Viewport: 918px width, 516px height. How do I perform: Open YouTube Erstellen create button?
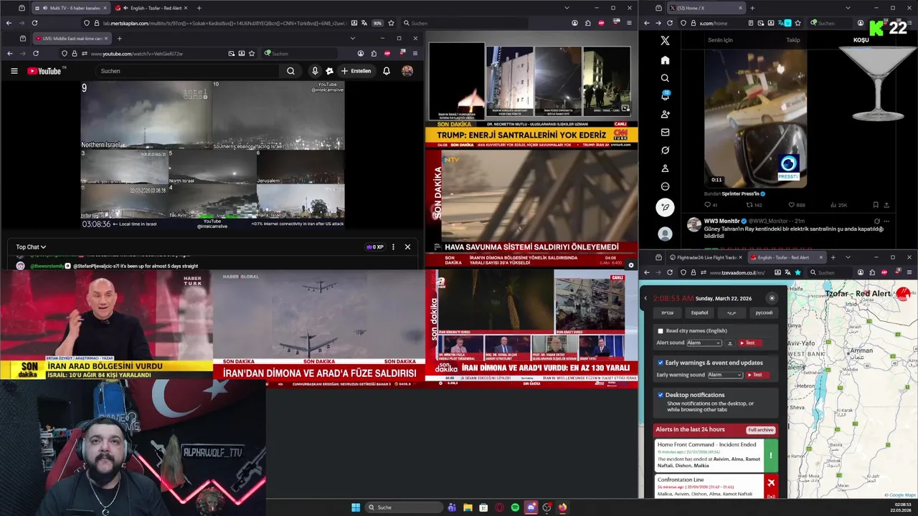click(x=356, y=71)
